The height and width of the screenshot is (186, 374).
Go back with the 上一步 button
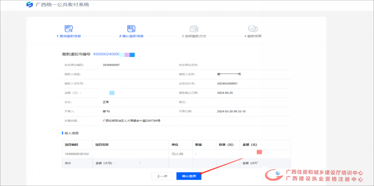[x=162, y=176]
